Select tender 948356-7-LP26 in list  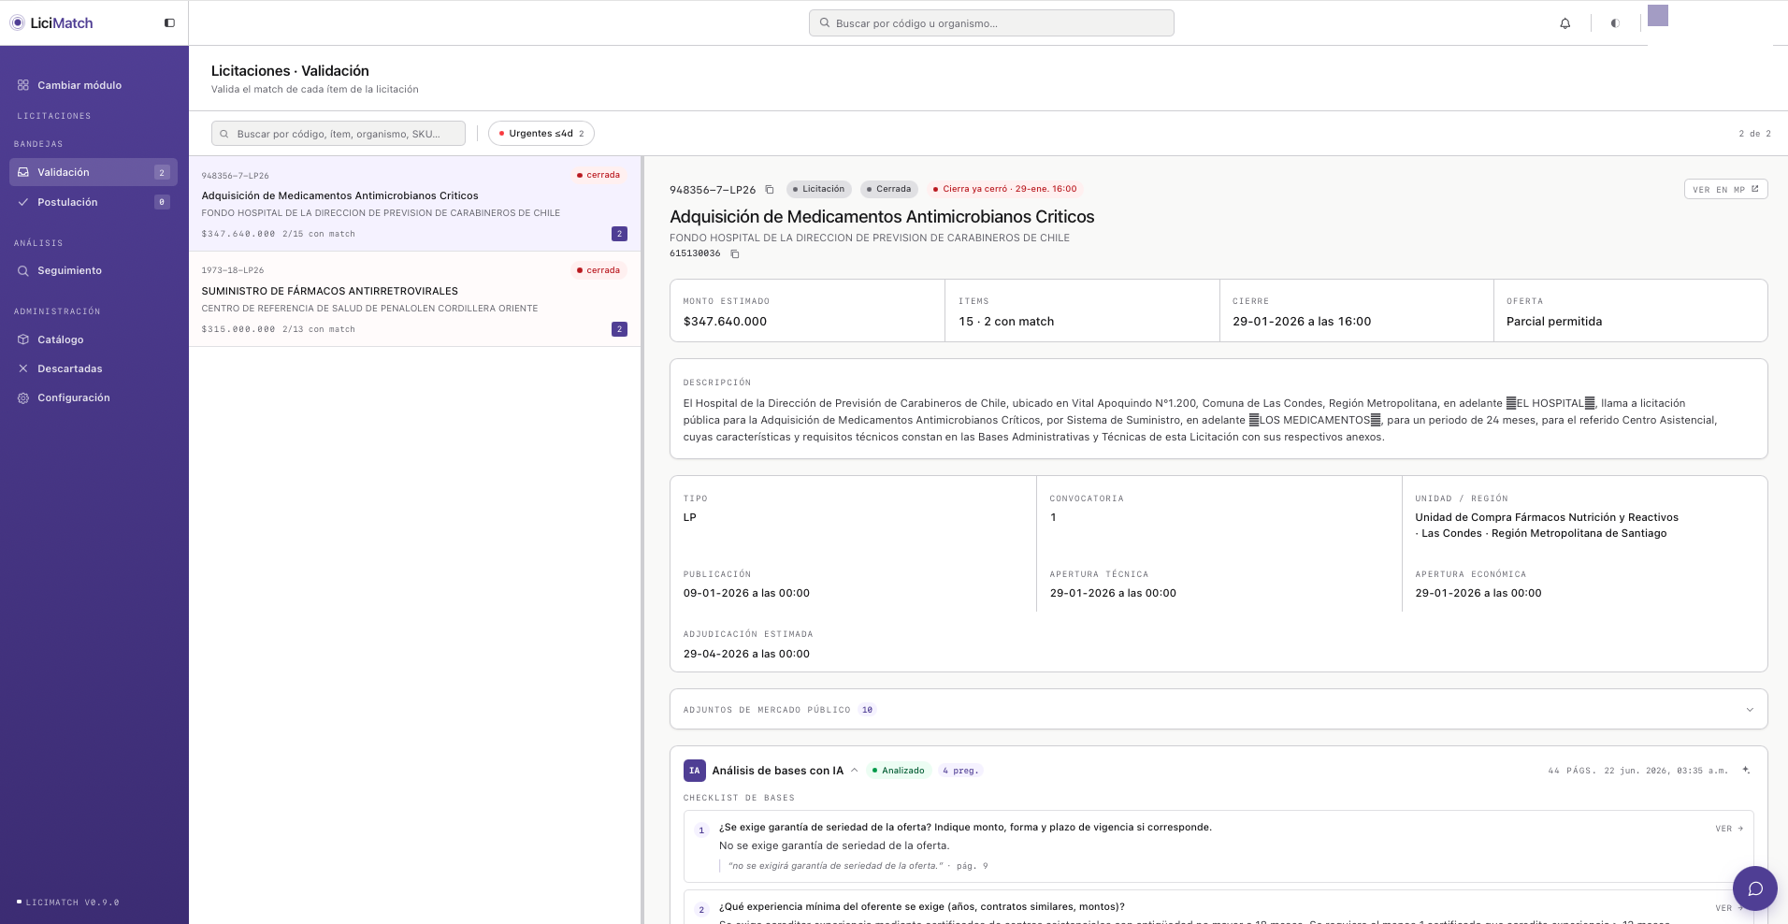click(x=414, y=204)
